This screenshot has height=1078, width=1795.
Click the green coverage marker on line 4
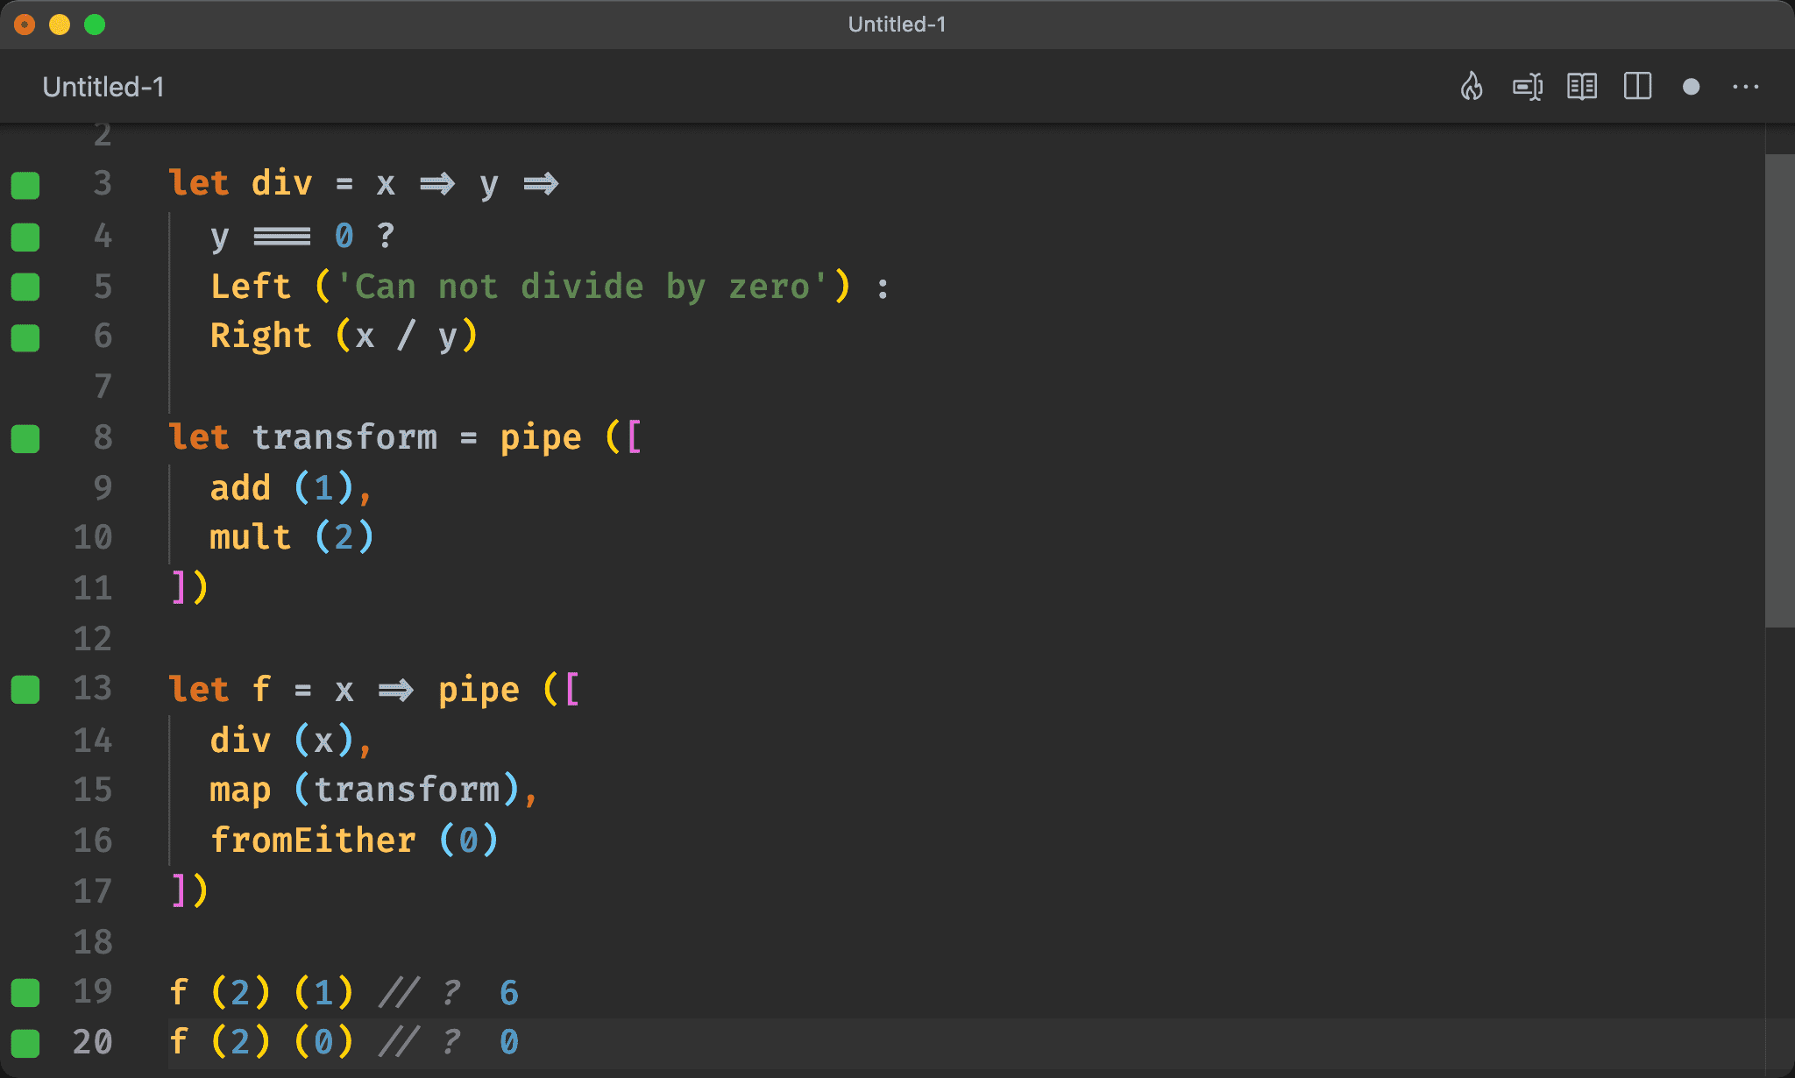(x=25, y=237)
